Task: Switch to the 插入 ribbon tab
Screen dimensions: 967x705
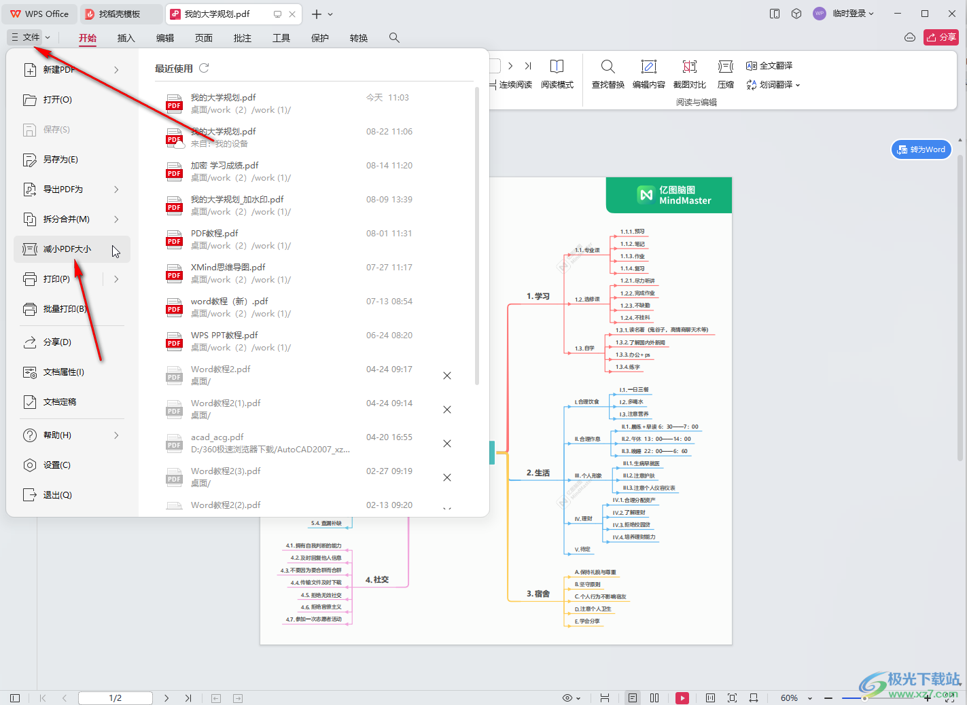Action: click(x=126, y=38)
